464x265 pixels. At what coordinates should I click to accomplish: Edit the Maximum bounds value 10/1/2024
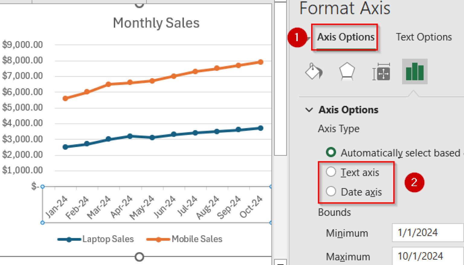pyautogui.click(x=429, y=257)
